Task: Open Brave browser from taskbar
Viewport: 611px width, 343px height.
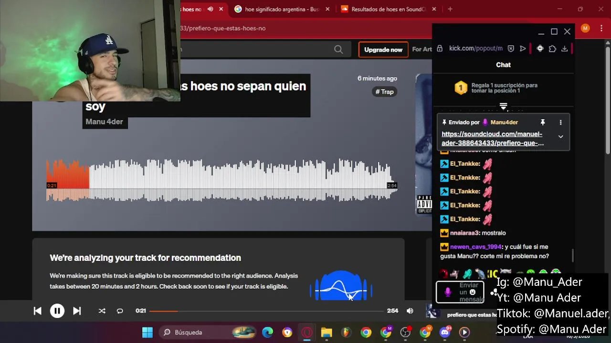Action: [x=287, y=332]
